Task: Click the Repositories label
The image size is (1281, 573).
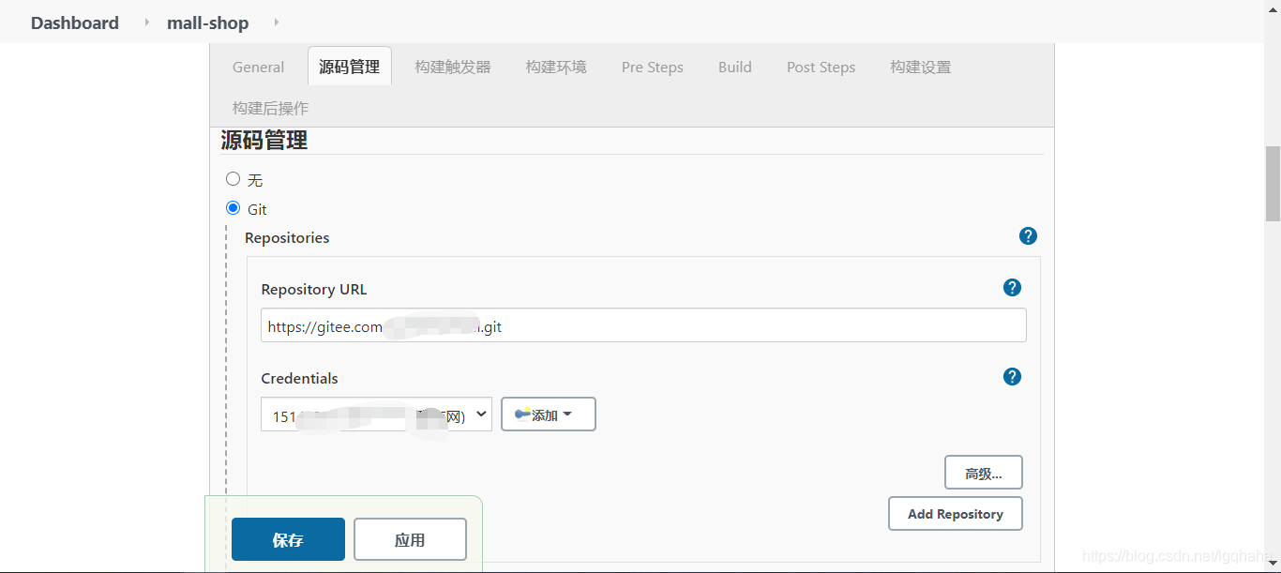Action: (287, 237)
